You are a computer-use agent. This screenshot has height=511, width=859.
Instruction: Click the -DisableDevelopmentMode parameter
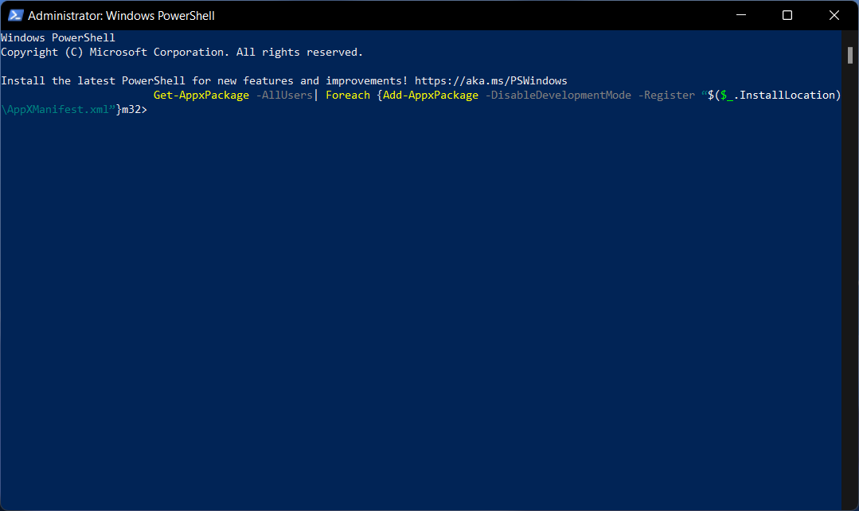pyautogui.click(x=558, y=96)
